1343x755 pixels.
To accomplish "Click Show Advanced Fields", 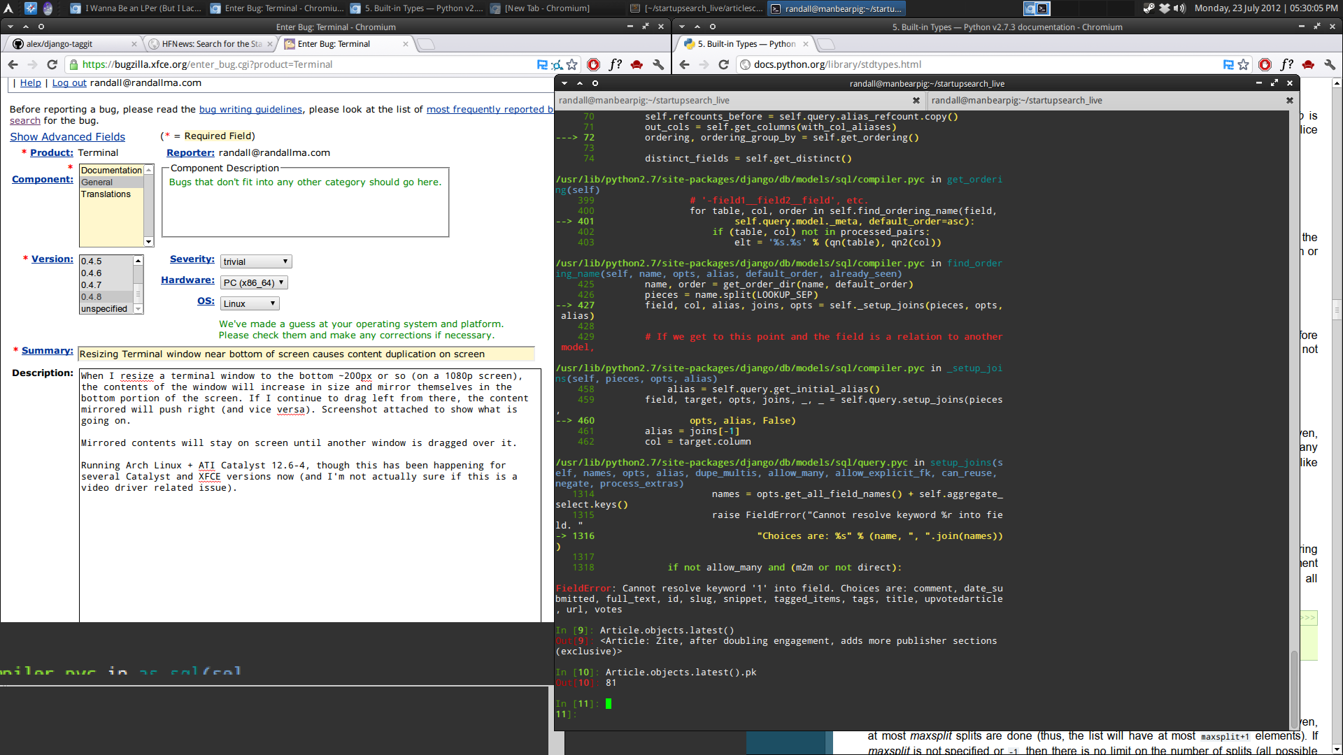I will [x=67, y=137].
